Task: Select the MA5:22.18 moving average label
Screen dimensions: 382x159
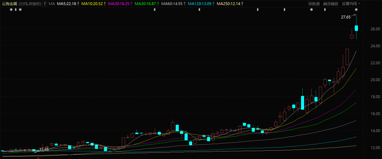Action: (67, 4)
